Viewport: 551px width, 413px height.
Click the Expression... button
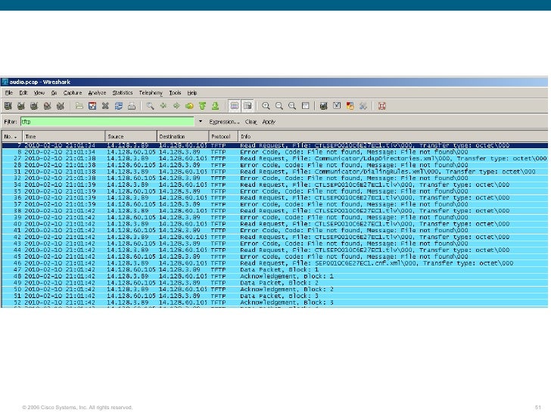(x=224, y=122)
